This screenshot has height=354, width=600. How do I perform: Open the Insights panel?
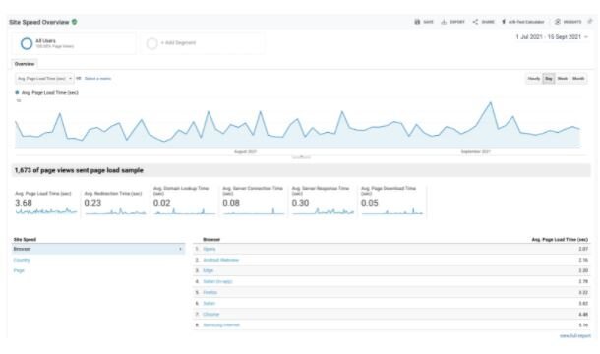point(569,22)
